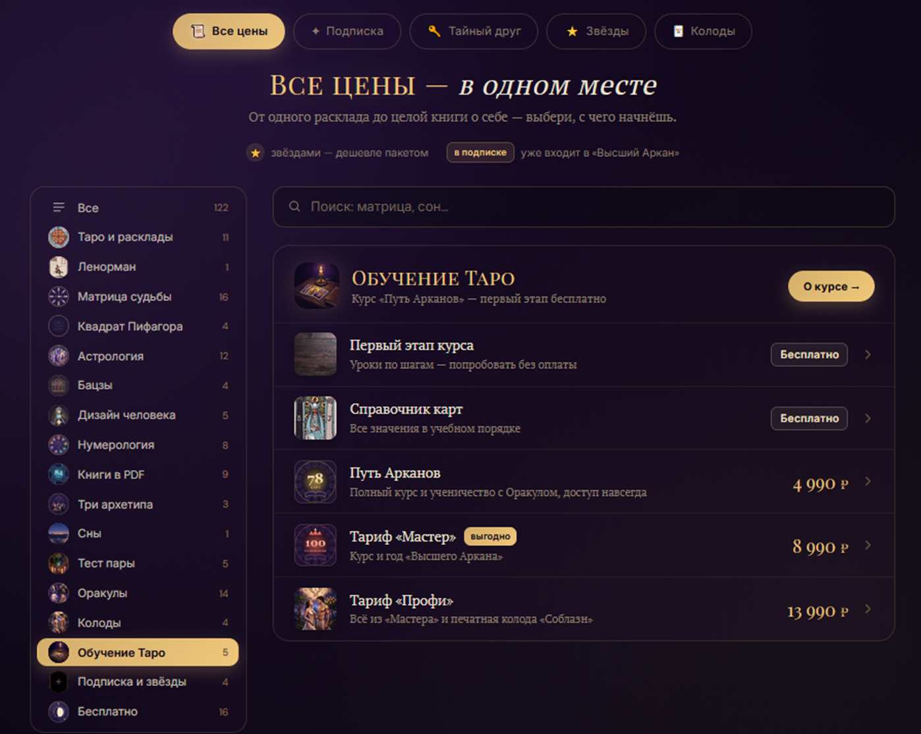Click the Матрица судьбы category icon
Image resolution: width=921 pixels, height=734 pixels.
[x=59, y=296]
